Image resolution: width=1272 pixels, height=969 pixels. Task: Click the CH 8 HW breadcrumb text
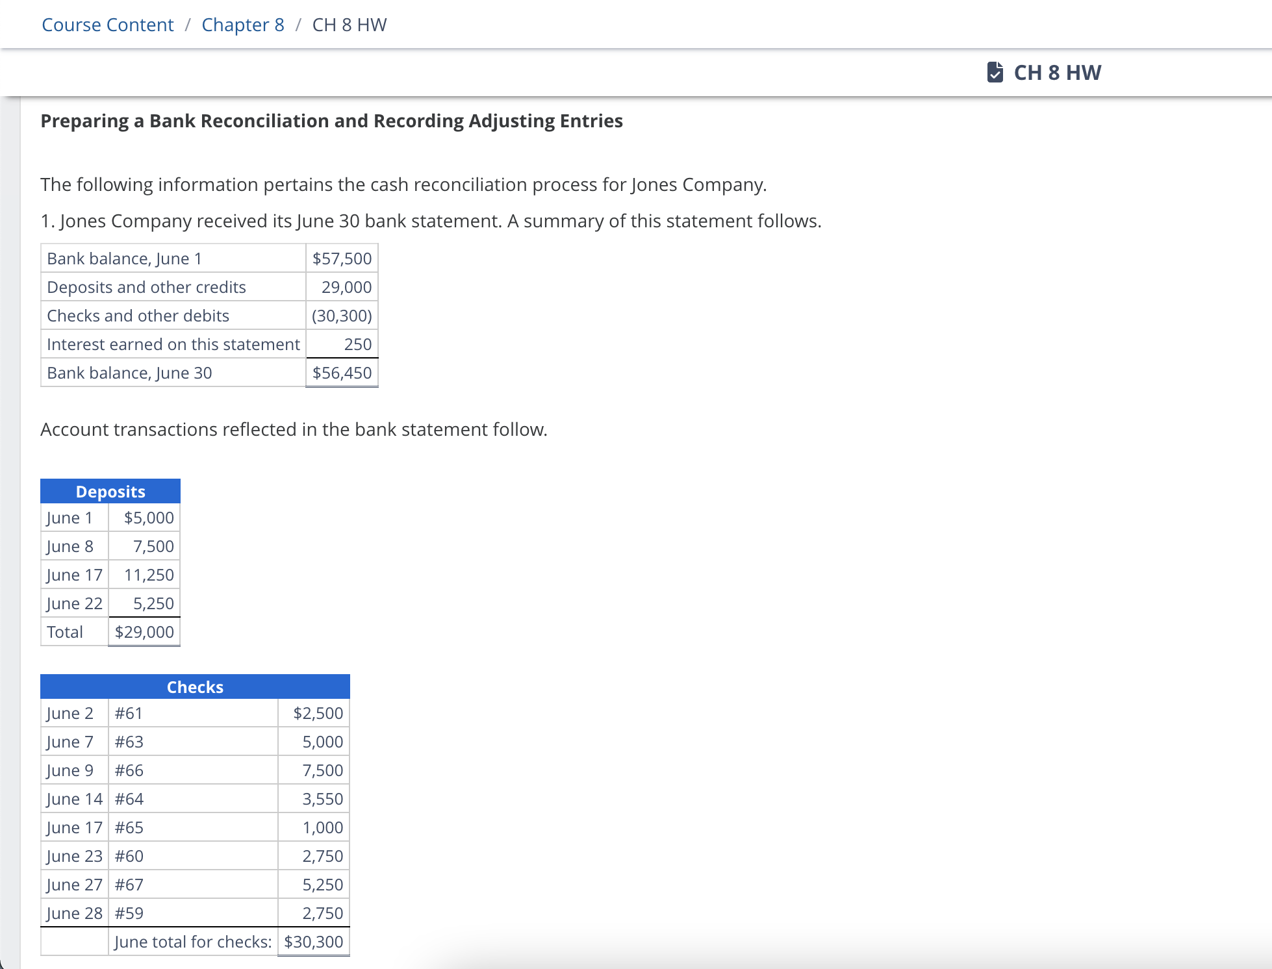(x=350, y=25)
